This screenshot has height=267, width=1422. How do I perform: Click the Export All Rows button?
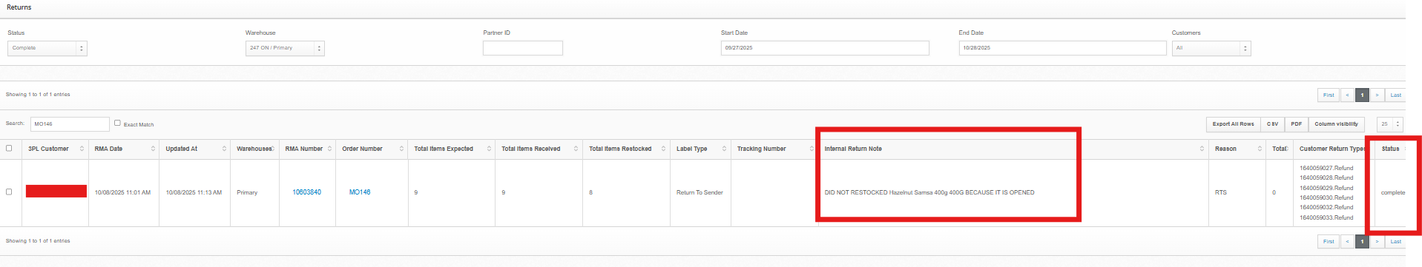click(x=1233, y=124)
